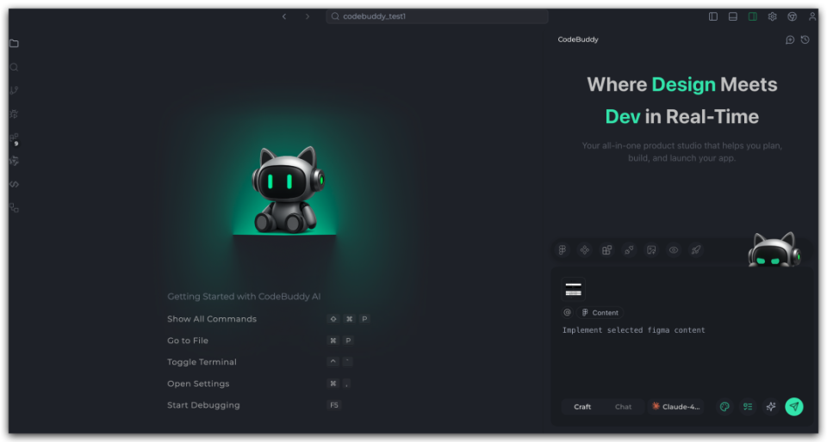This screenshot has width=827, height=442.
Task: Click the green checklist icon
Action: coord(748,407)
